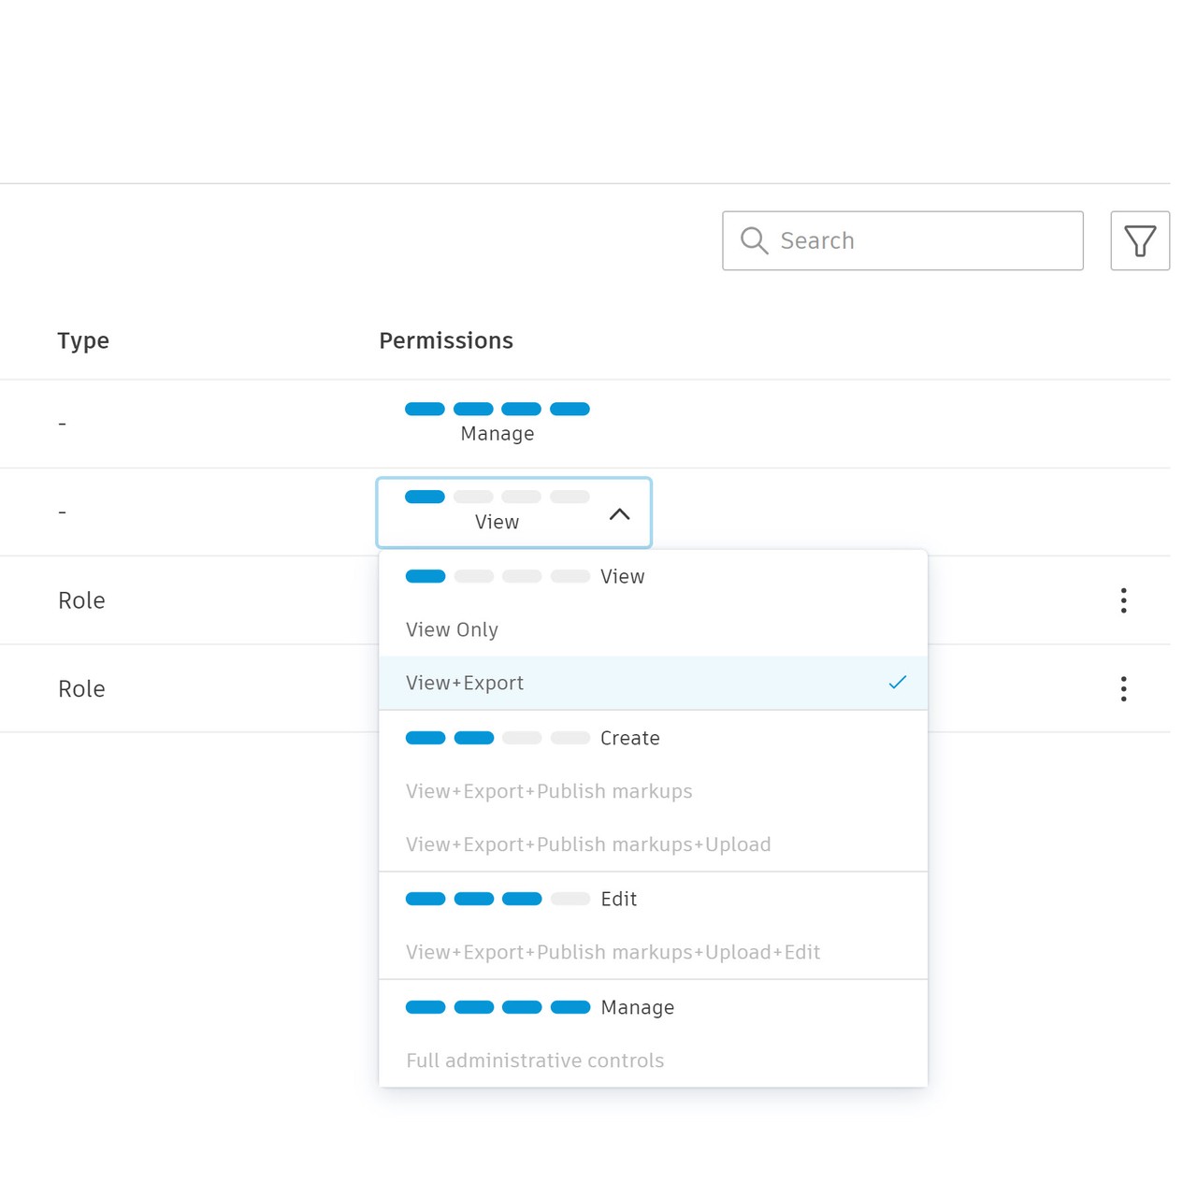Click the Type column header

click(x=83, y=340)
